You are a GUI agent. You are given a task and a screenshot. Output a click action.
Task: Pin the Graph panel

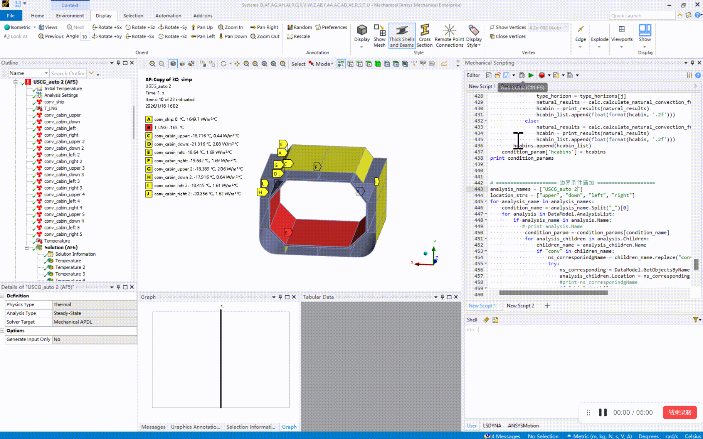click(x=280, y=297)
